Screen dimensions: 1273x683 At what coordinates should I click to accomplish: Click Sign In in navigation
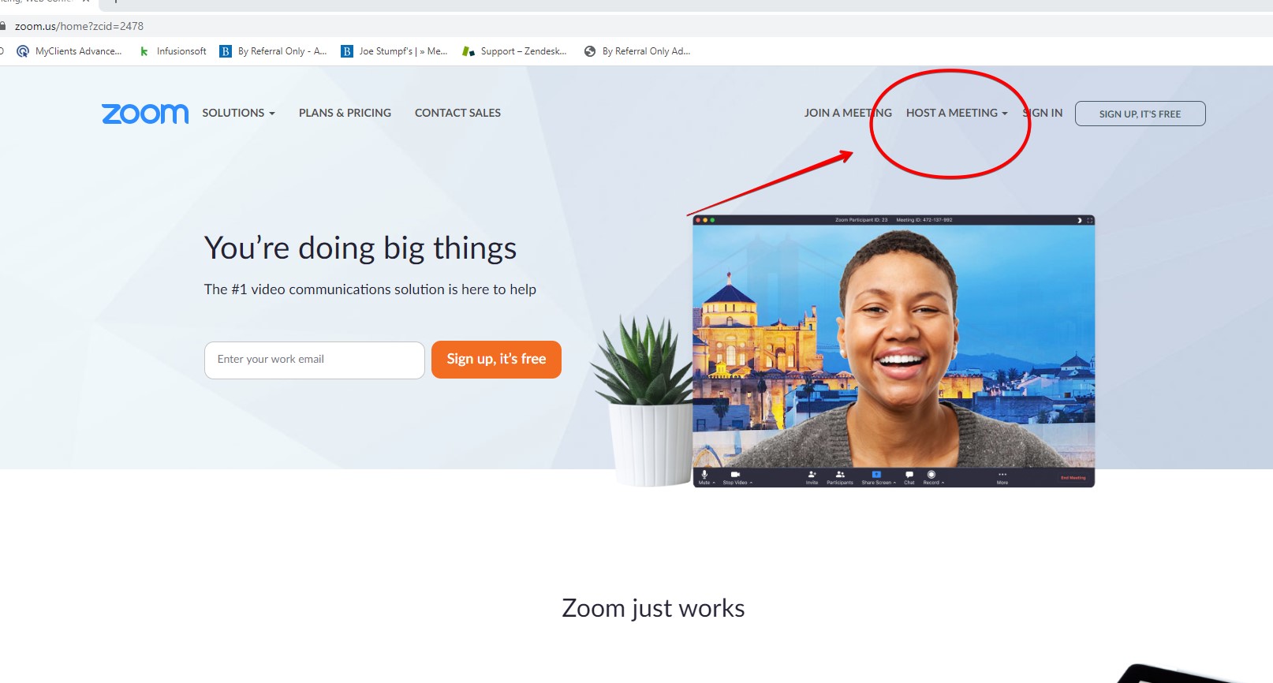[1043, 113]
